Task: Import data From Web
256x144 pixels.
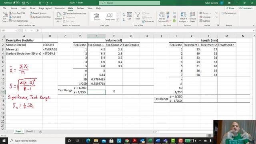Action: [x=15, y=17]
